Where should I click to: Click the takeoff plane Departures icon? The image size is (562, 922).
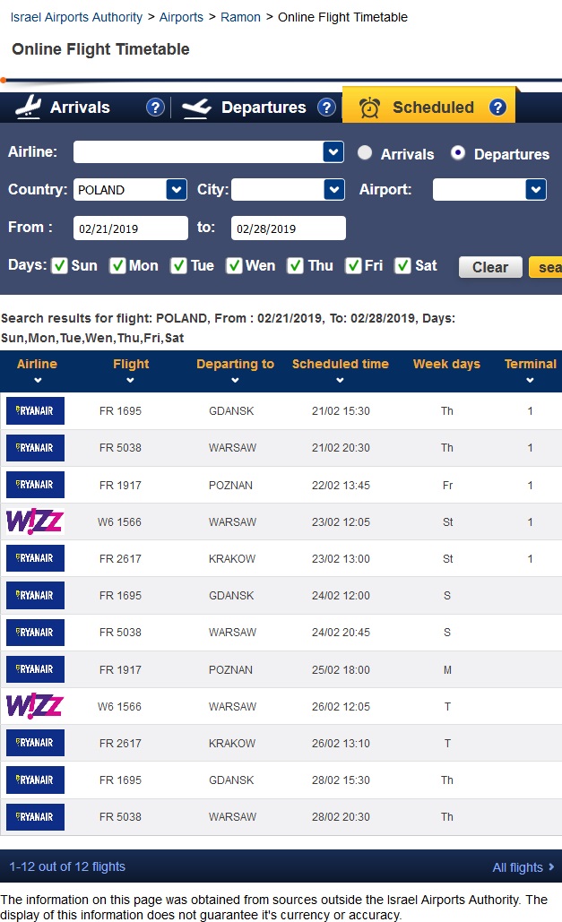196,108
